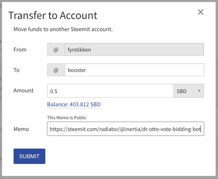Click the To label
The height and width of the screenshot is (179, 218).
16,70
